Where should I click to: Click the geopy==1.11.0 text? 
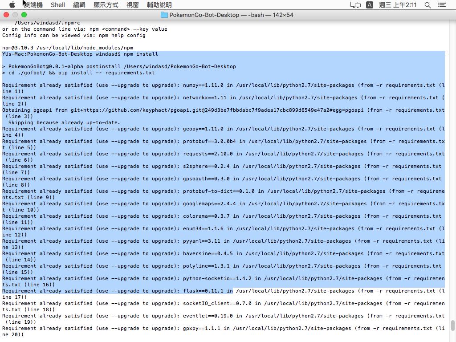click(x=203, y=129)
